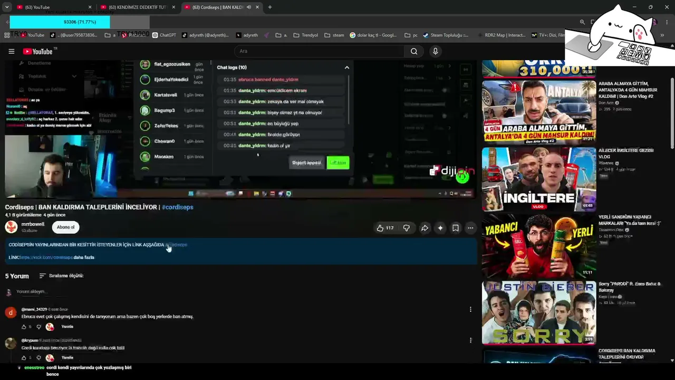Open the TV+ Dizi, Film bookmark
This screenshot has height=380, width=675.
(x=548, y=35)
